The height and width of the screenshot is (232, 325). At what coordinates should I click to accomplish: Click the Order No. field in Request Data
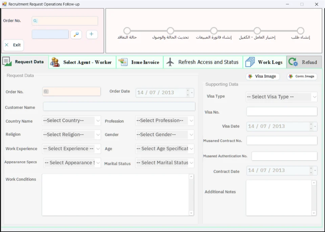point(71,91)
